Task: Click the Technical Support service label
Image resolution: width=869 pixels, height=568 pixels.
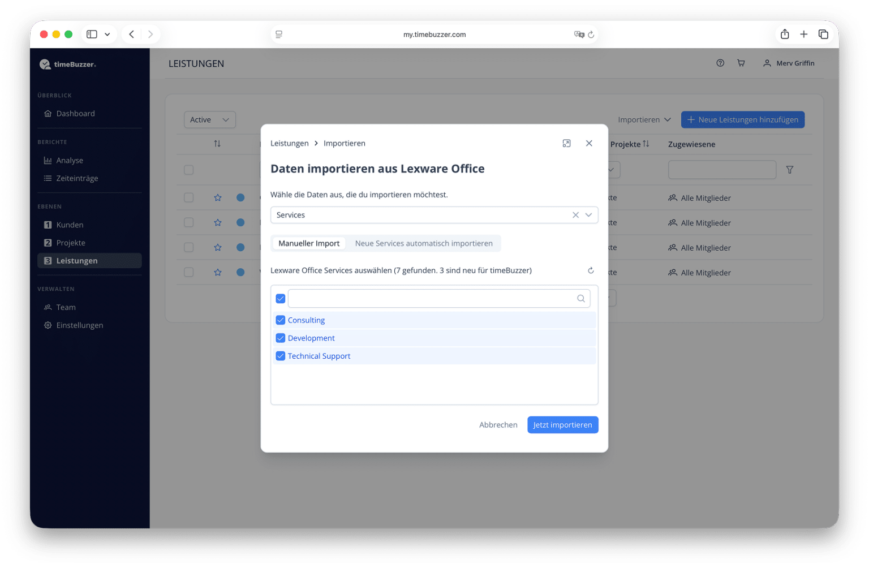Action: click(x=319, y=356)
